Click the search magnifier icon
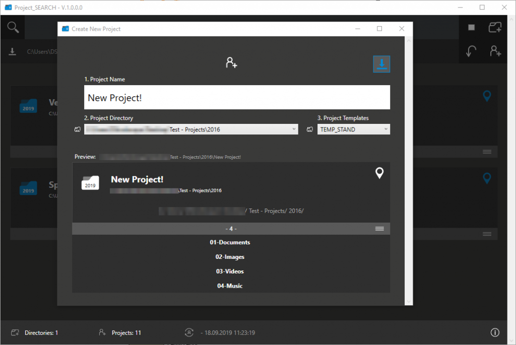The width and height of the screenshot is (516, 345). (x=13, y=27)
